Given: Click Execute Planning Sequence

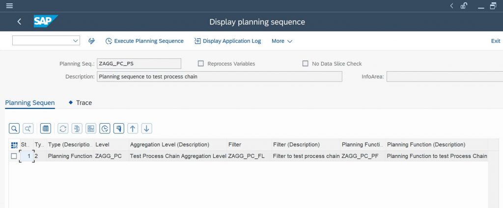Looking at the screenshot, I should point(145,41).
